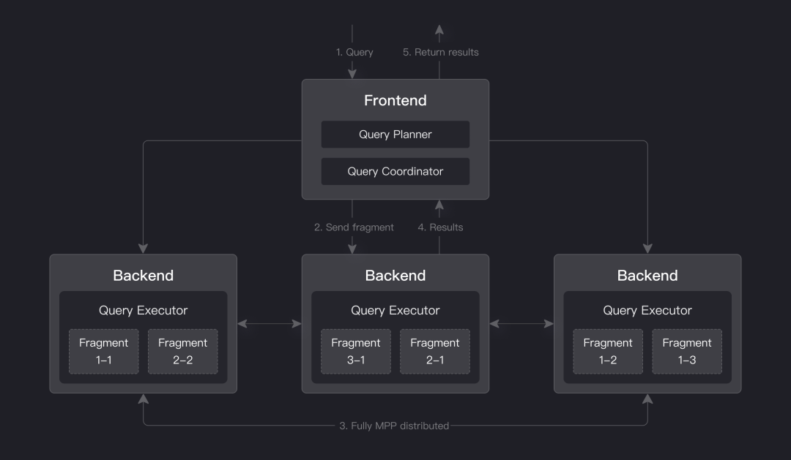Click the '5. Return results' label
Image resolution: width=791 pixels, height=460 pixels.
click(440, 52)
